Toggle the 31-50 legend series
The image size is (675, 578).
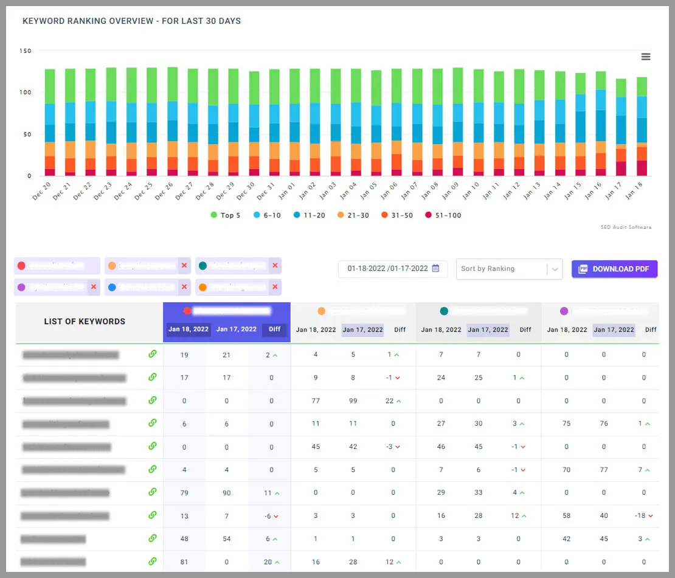pyautogui.click(x=397, y=215)
